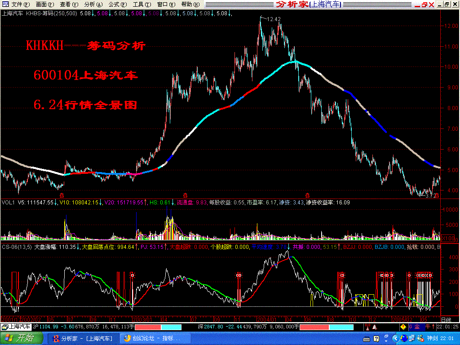Click the X100 volume multiplier label
This screenshot has width=460, height=345.
click(448, 238)
